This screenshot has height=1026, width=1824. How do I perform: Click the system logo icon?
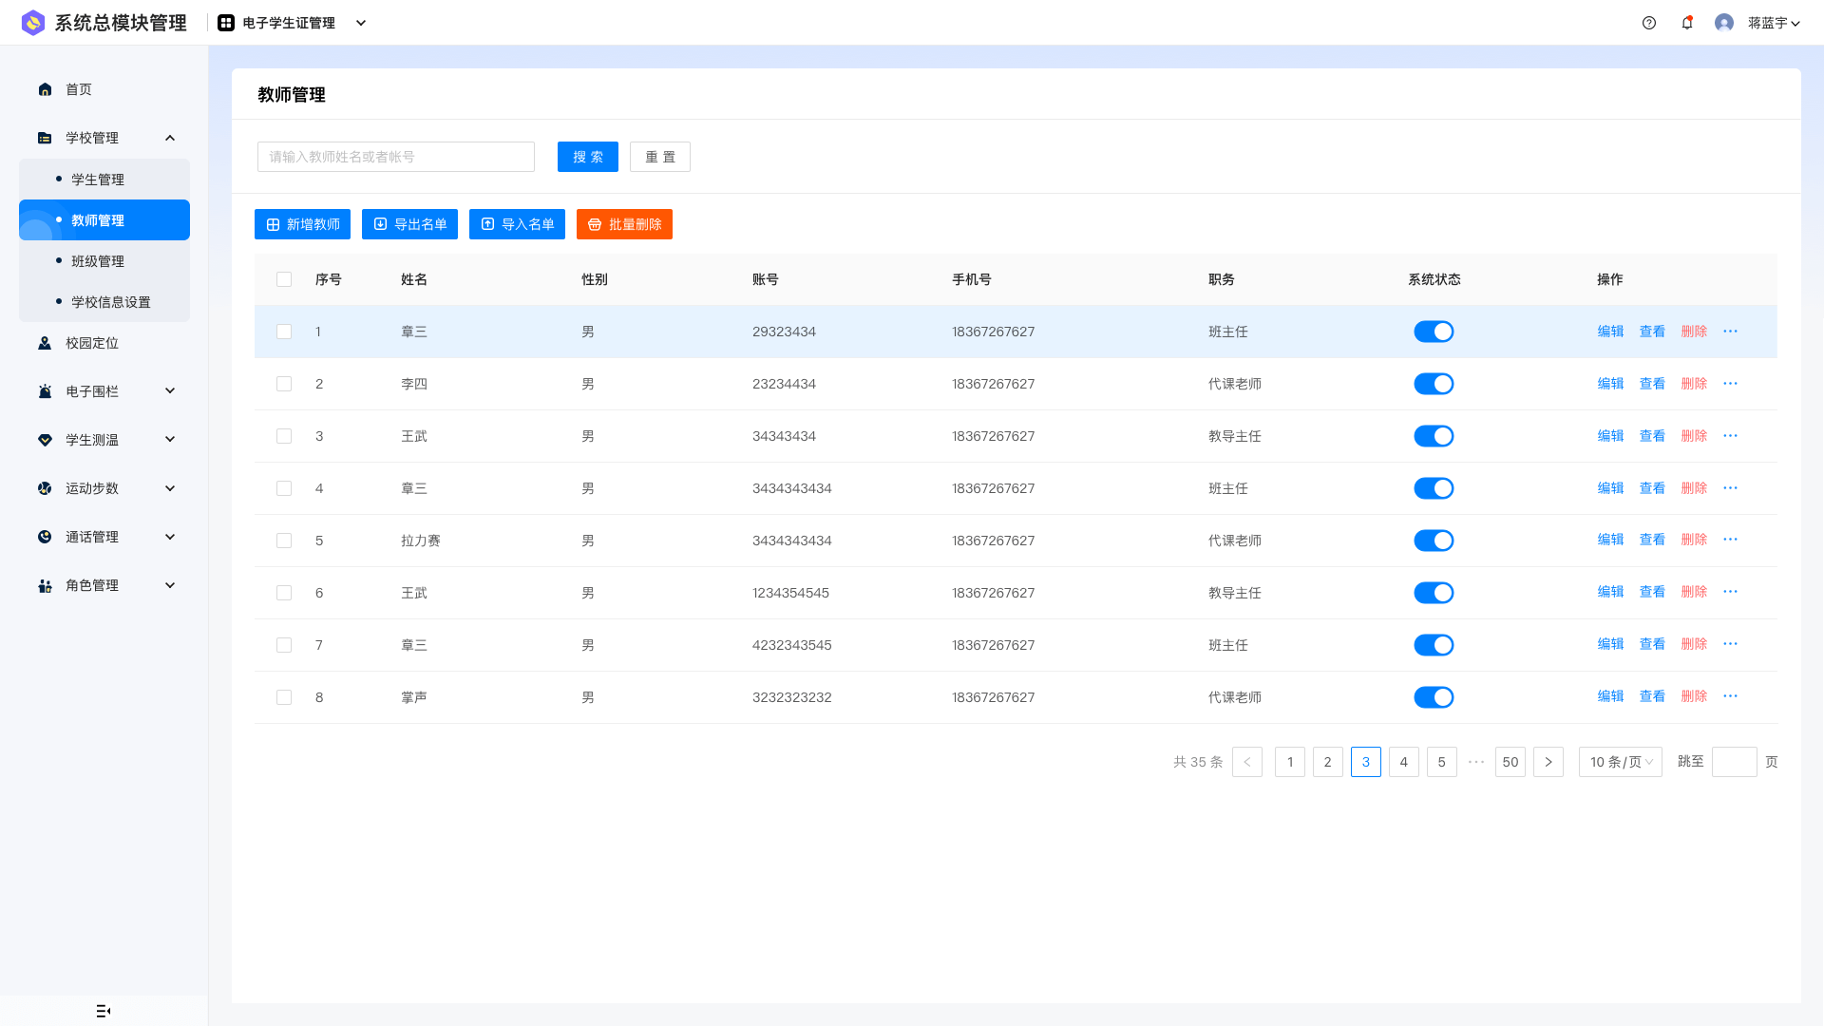(x=33, y=23)
